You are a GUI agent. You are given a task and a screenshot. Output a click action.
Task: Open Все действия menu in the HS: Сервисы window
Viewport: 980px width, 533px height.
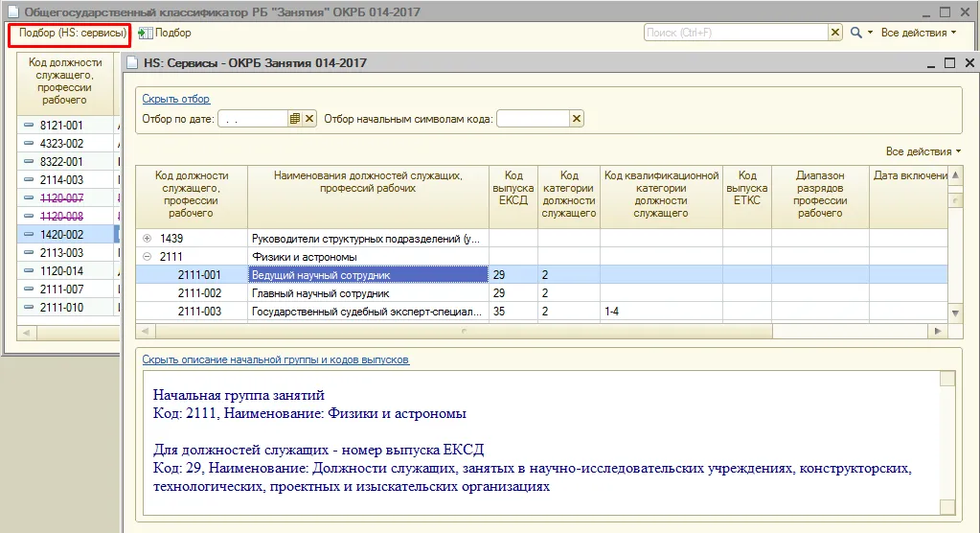click(923, 151)
